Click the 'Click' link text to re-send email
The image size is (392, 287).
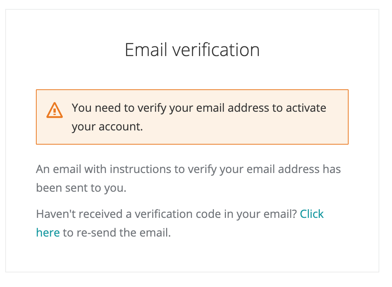pyautogui.click(x=312, y=214)
